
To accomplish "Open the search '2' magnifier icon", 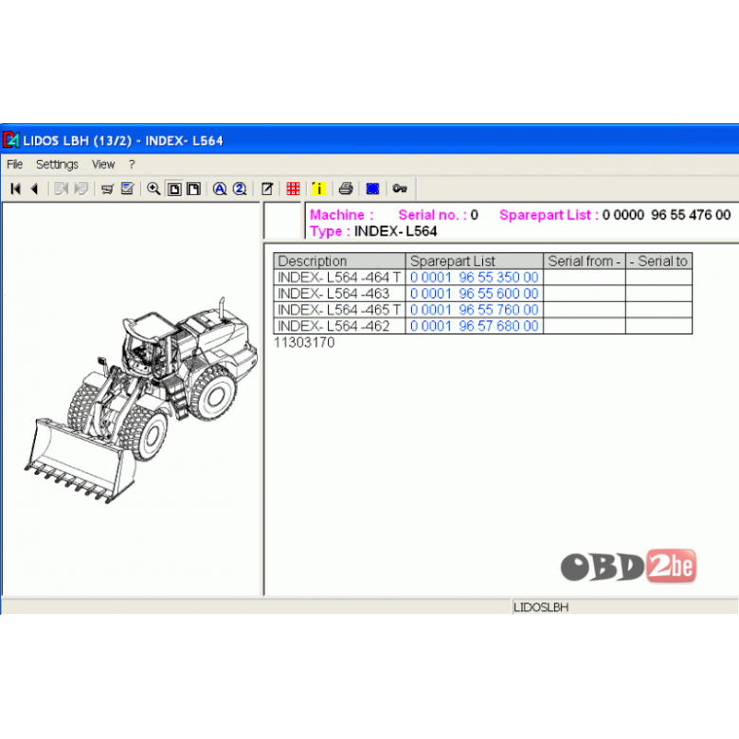I will pos(240,189).
